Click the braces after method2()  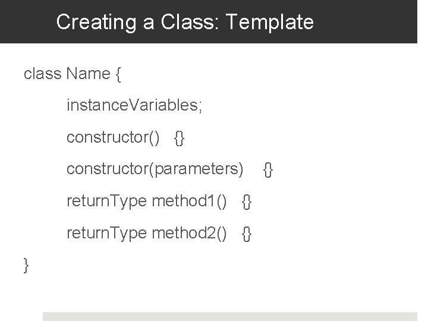pos(247,234)
